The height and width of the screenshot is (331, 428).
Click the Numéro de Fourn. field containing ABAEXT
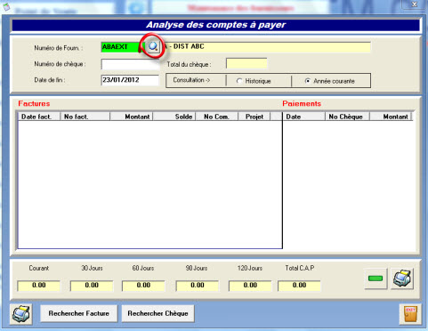[122, 47]
